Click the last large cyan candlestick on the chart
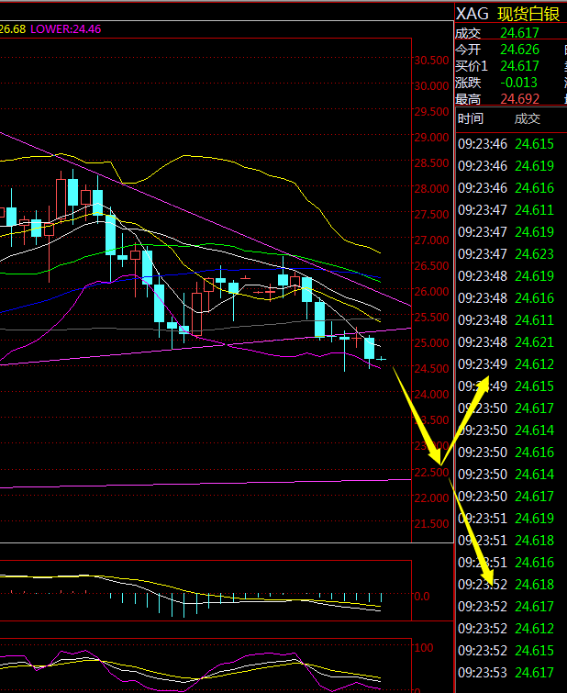 click(x=369, y=349)
